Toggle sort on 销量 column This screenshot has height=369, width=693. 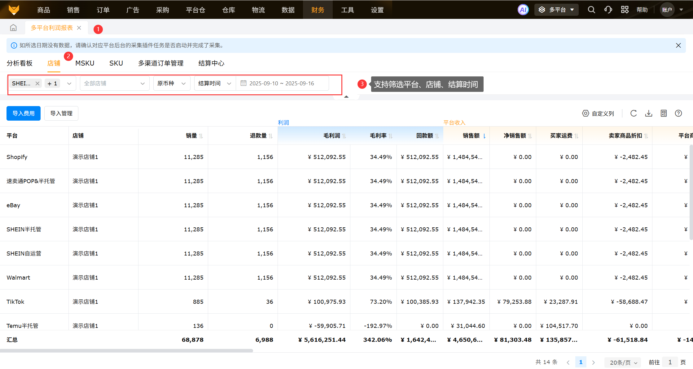coord(201,136)
